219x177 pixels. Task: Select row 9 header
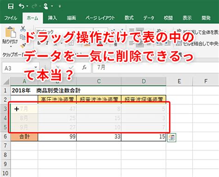(x=5, y=164)
